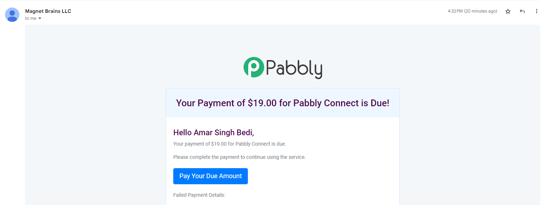Expand recipient details arrow beside 'to me'

pyautogui.click(x=40, y=19)
